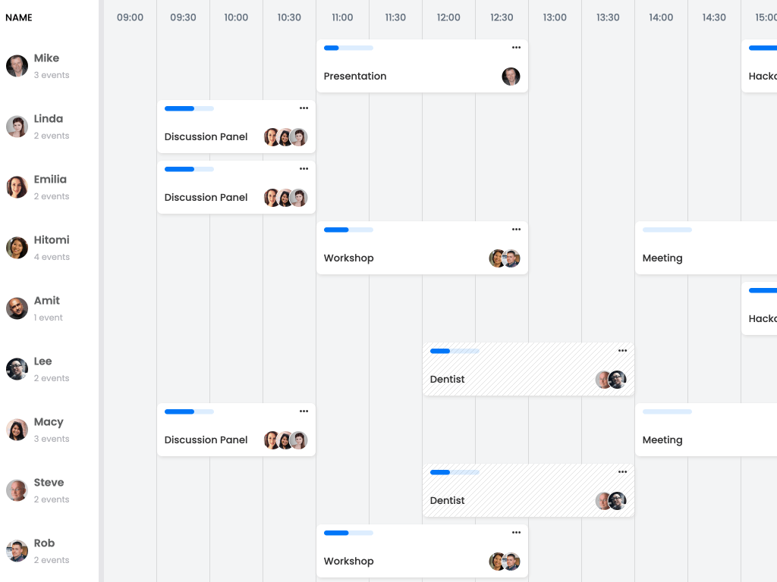
Task: Open three-dots menu on Steve's Dentist event
Action: tap(622, 472)
